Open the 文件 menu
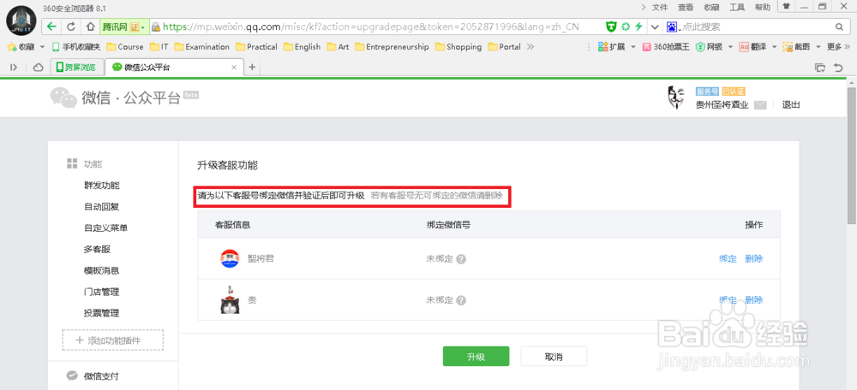857x390 pixels. [x=660, y=7]
